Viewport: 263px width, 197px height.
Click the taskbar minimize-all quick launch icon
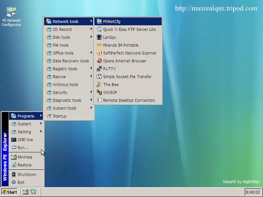(x=26, y=192)
